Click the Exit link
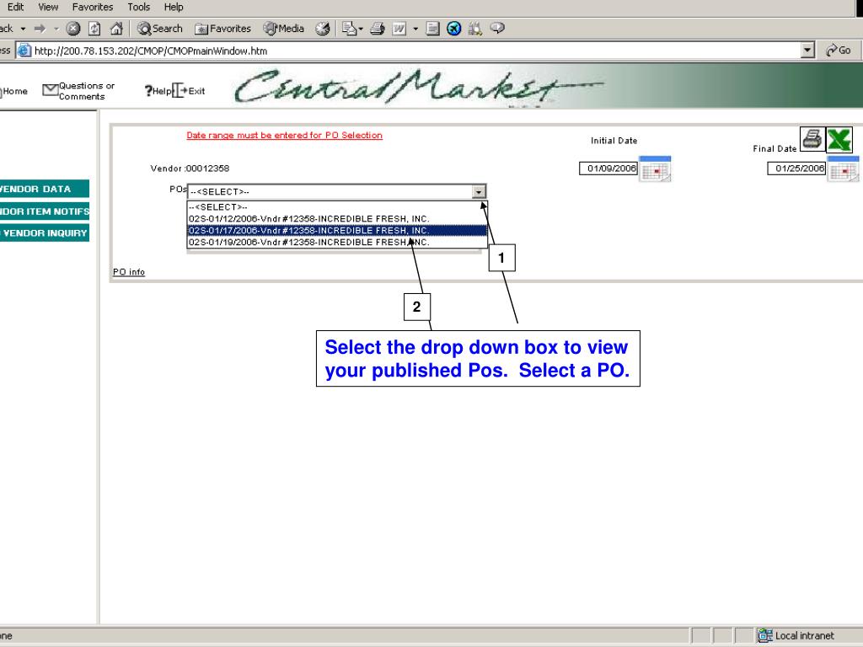Image resolution: width=863 pixels, height=647 pixels. 196,91
